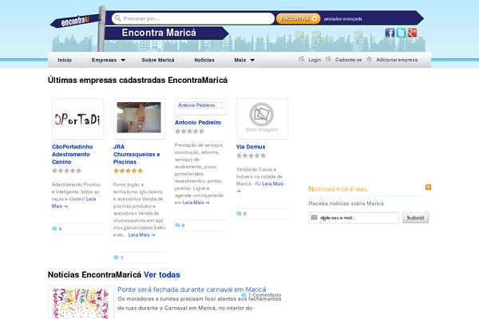Click the Login user icon
Screen dimensions: 479x319
click(x=301, y=59)
